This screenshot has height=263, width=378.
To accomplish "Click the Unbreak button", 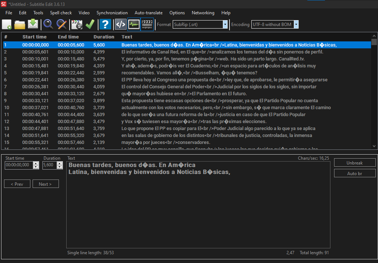I will pyautogui.click(x=354, y=162).
